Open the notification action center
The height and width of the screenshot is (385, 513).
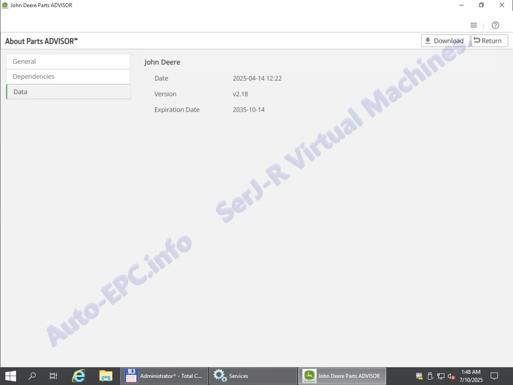494,376
